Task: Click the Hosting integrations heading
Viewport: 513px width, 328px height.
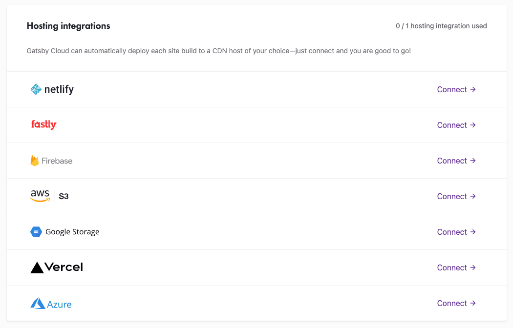Action: (68, 26)
